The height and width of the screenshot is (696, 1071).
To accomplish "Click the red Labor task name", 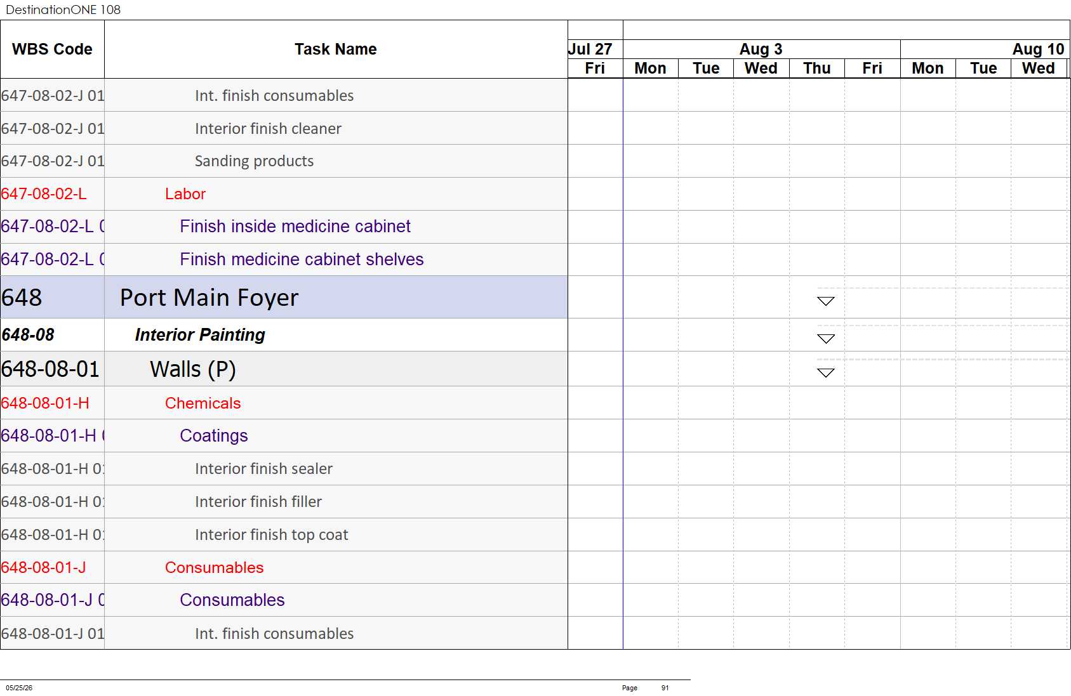I will [x=185, y=194].
